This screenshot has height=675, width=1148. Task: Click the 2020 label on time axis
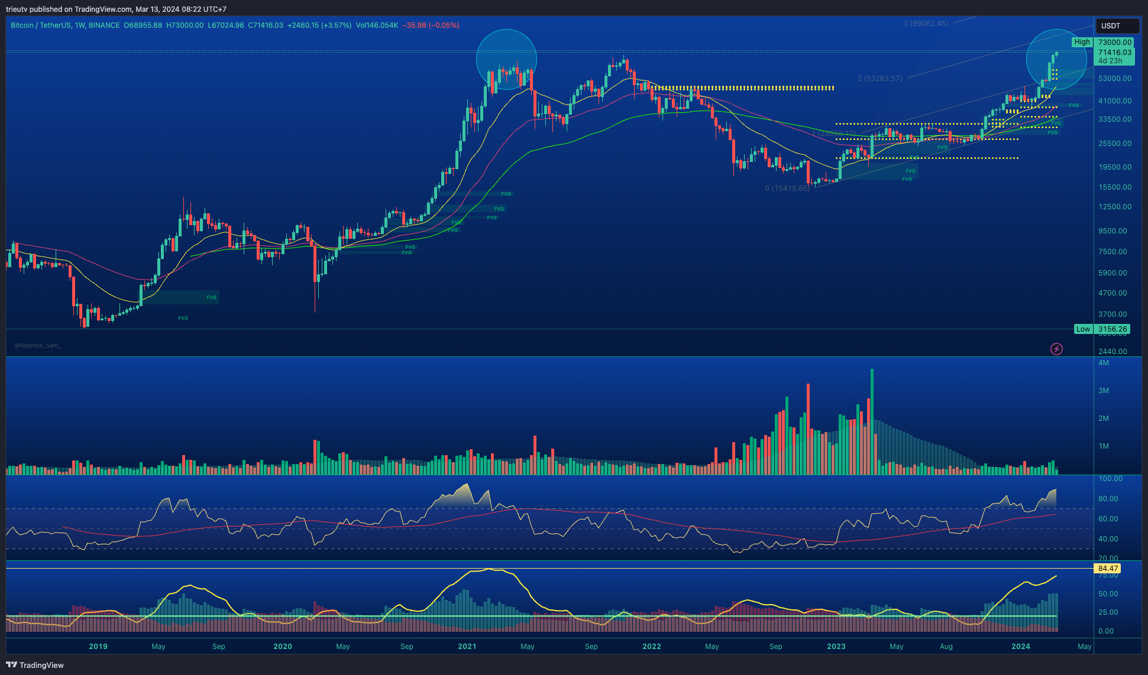[x=283, y=647]
